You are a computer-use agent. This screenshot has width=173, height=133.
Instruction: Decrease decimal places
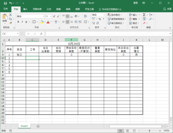[98, 23]
